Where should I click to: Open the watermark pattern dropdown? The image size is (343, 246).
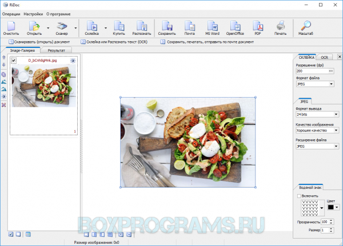[x=321, y=208]
